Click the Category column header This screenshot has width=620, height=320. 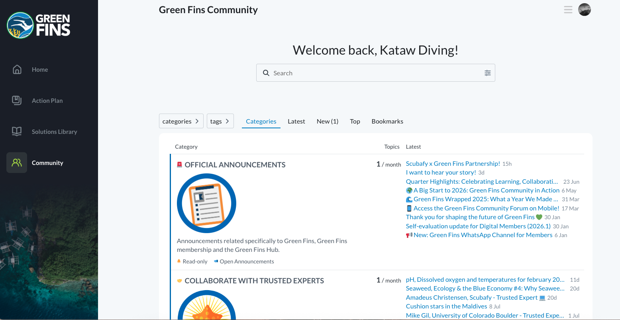[x=186, y=147]
